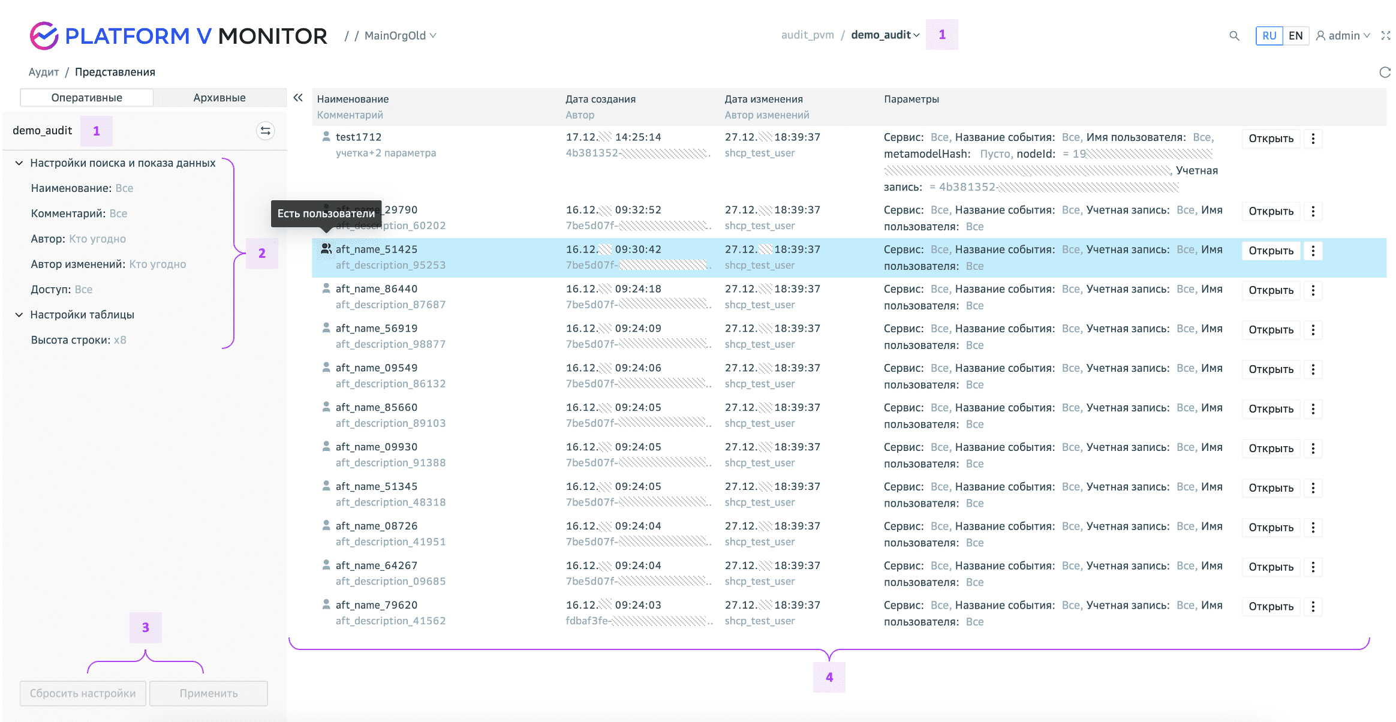Click users icon on aft_name_51425 row
Viewport: 1396px width, 722px height.
point(326,249)
